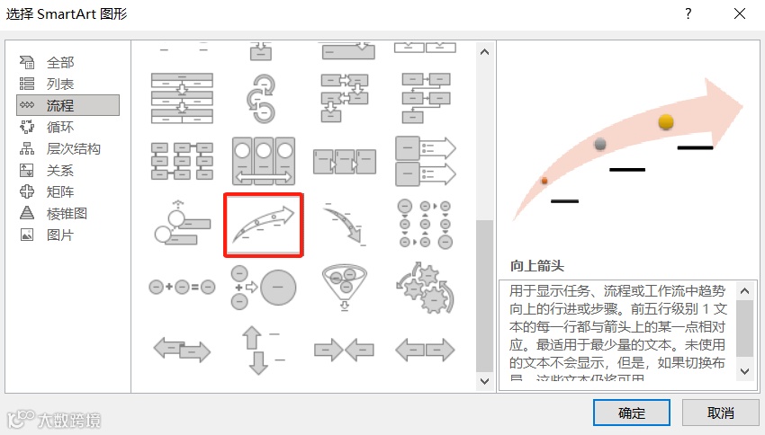
Task: Open the 棱锥图 category
Action: pyautogui.click(x=67, y=213)
